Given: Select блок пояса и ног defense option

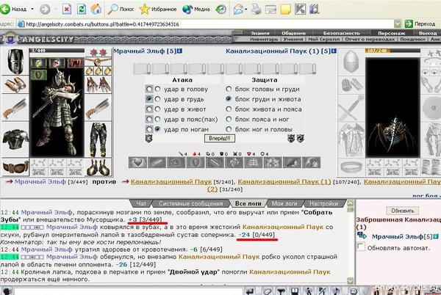Looking at the screenshot, I should pyautogui.click(x=229, y=120).
